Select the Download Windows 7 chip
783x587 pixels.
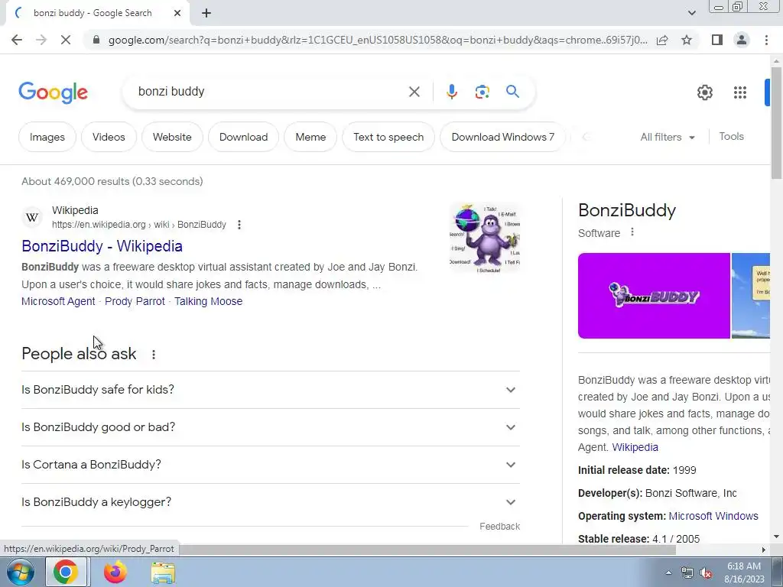click(x=503, y=137)
